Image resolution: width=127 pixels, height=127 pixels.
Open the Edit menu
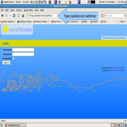[x=7, y=10]
